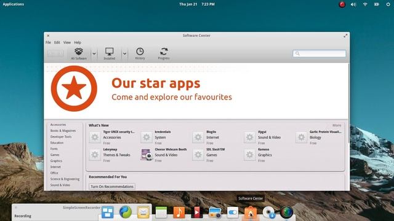This screenshot has height=221, width=394.
Task: Click More in What's New
Action: (x=337, y=125)
